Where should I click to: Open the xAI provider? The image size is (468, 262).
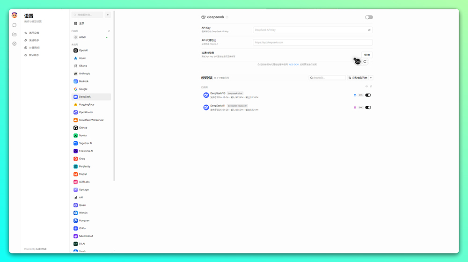[x=91, y=197]
